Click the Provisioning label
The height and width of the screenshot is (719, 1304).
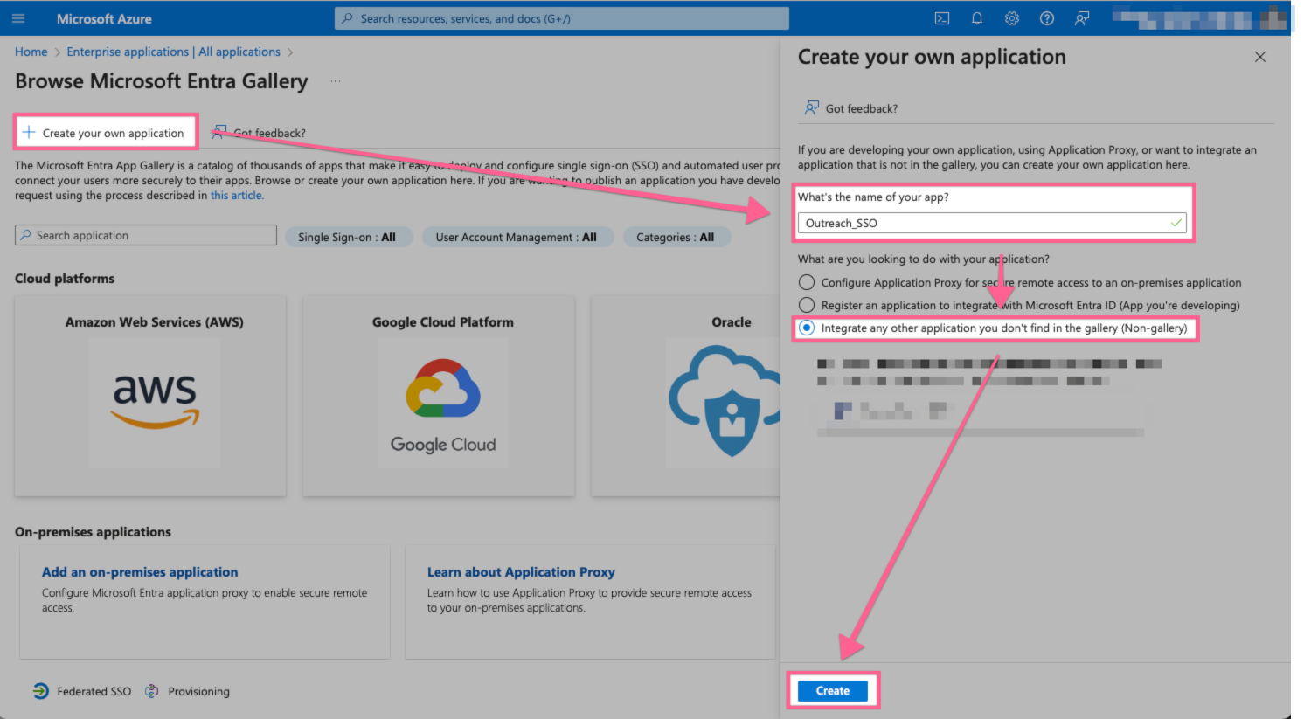(x=199, y=691)
